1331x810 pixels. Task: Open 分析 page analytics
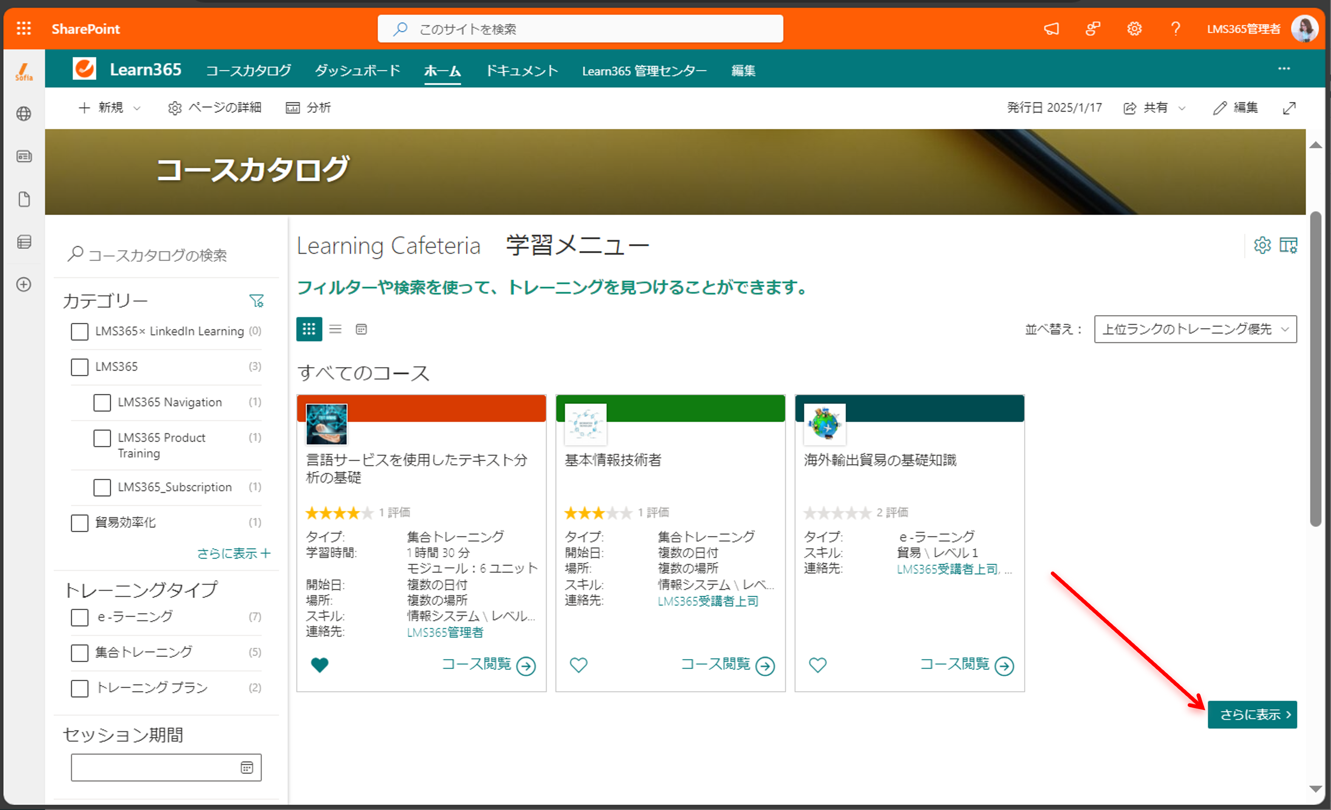click(308, 108)
